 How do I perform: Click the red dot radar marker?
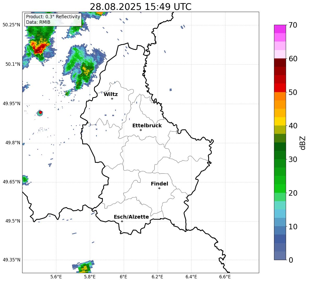click(40, 112)
